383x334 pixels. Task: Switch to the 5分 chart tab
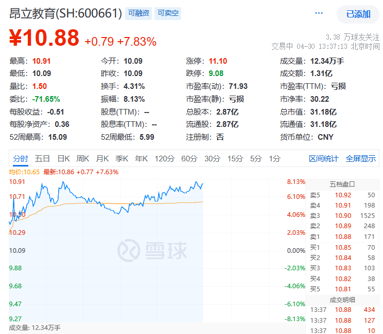tap(256, 159)
